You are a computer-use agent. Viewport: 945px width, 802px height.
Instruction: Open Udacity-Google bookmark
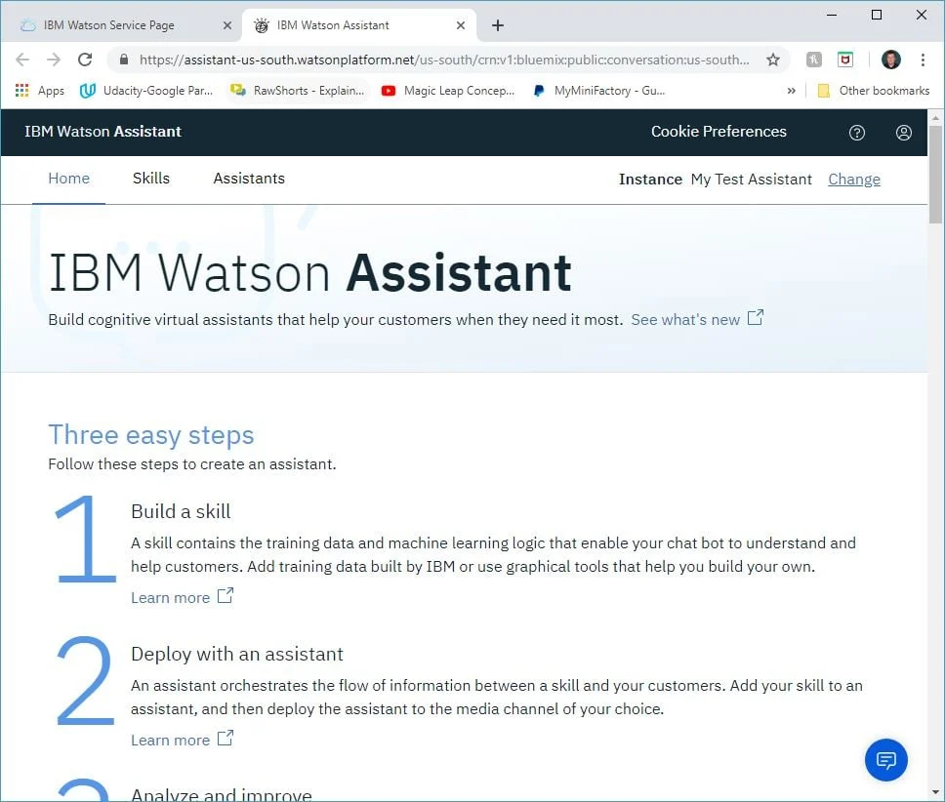(146, 91)
